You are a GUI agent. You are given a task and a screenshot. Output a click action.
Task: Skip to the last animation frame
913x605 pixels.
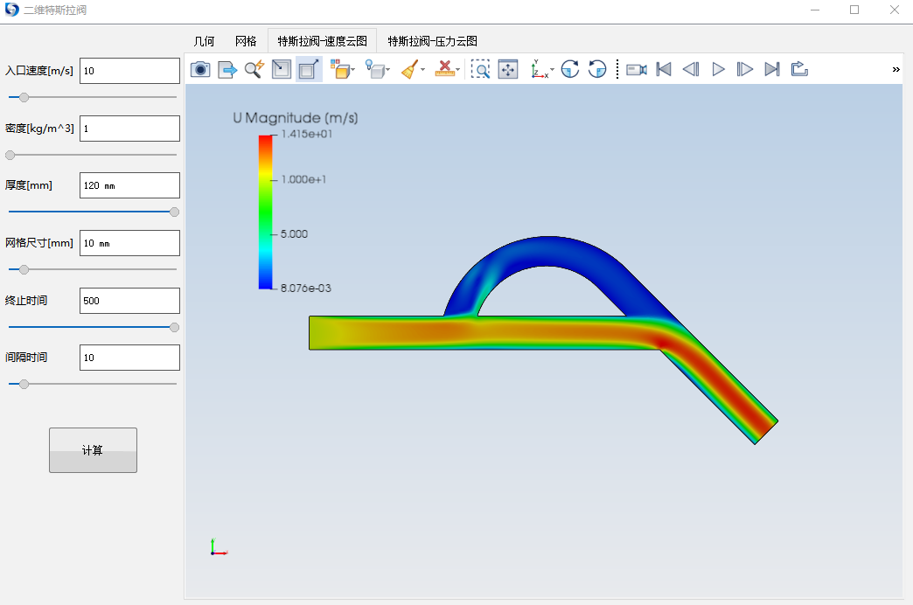point(771,70)
